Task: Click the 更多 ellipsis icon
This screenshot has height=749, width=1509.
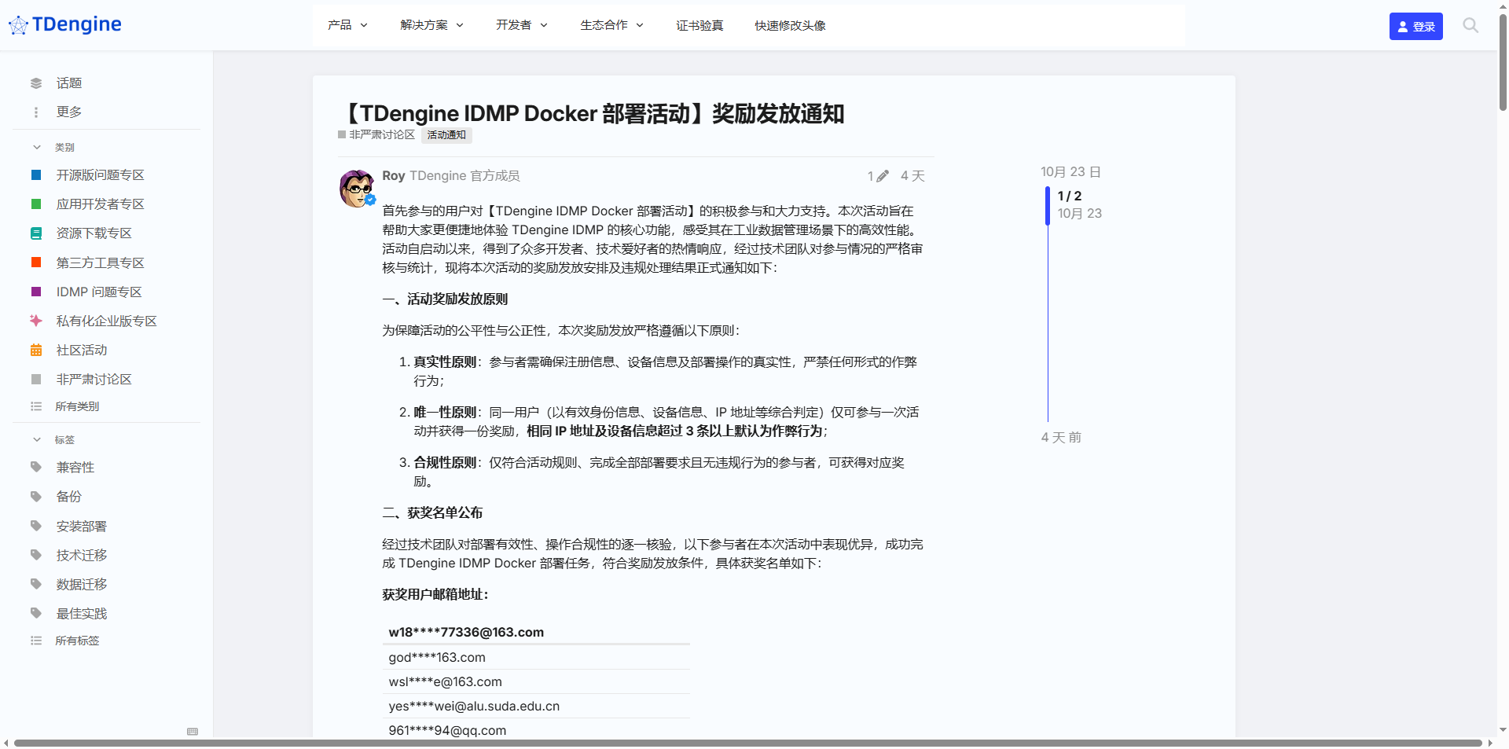Action: tap(36, 112)
